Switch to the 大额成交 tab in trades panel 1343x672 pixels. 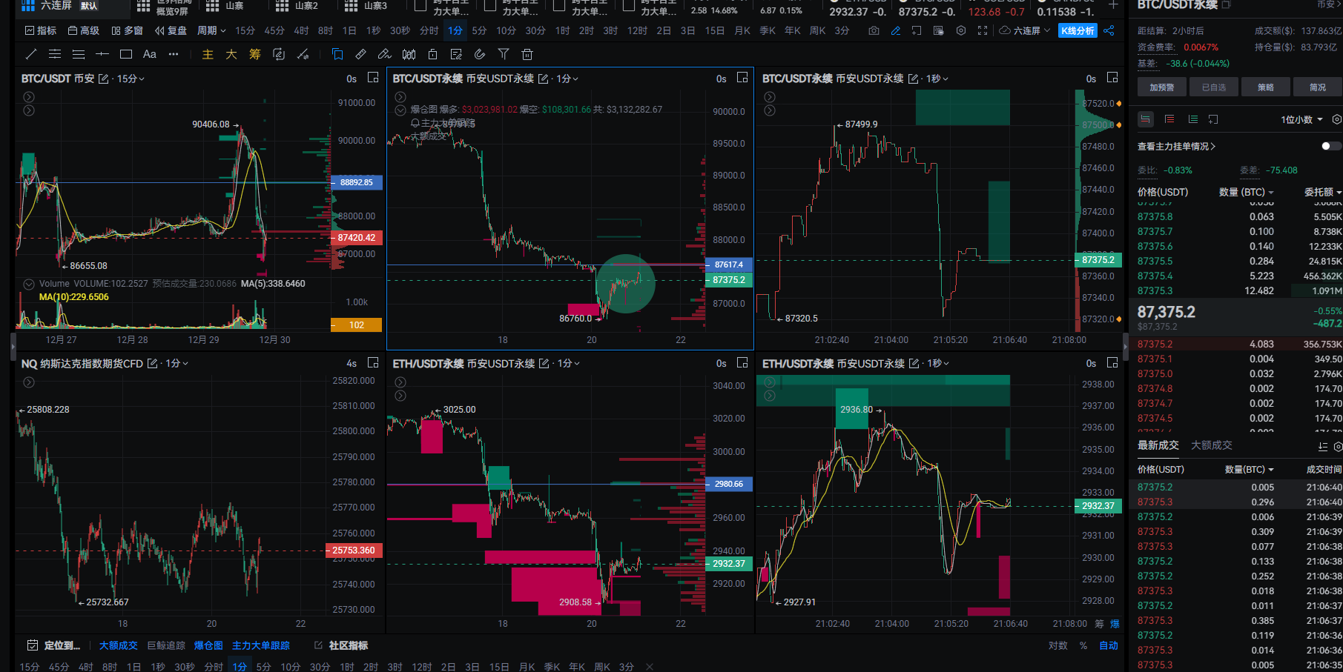point(1211,445)
